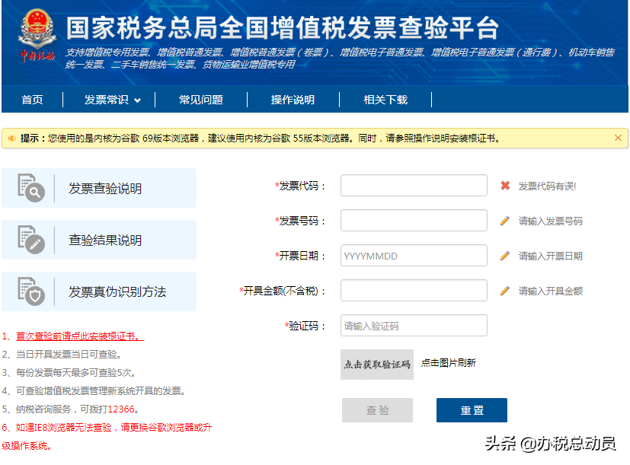Dismiss the browser notice bar
The image size is (630, 465).
pyautogui.click(x=618, y=139)
